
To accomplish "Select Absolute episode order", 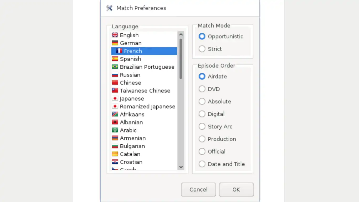I will click(202, 102).
